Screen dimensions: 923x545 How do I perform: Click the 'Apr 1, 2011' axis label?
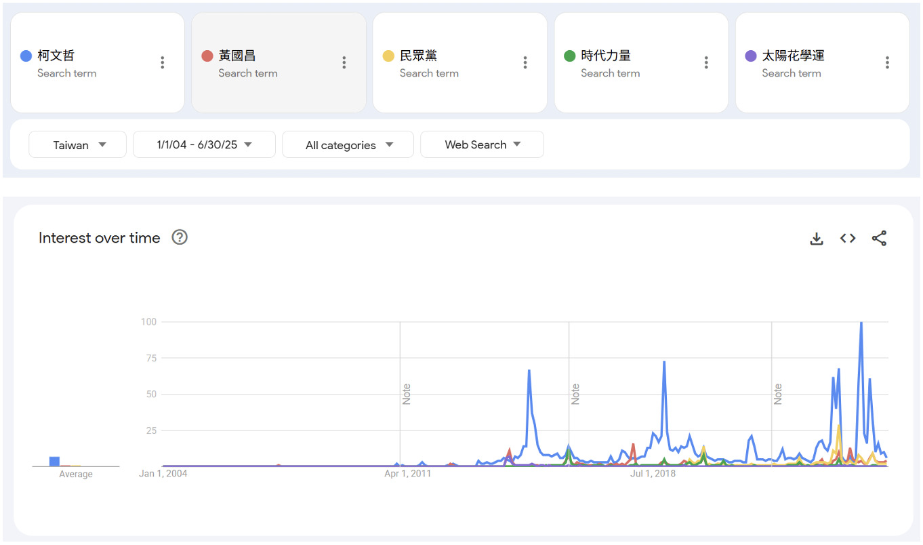click(x=408, y=473)
